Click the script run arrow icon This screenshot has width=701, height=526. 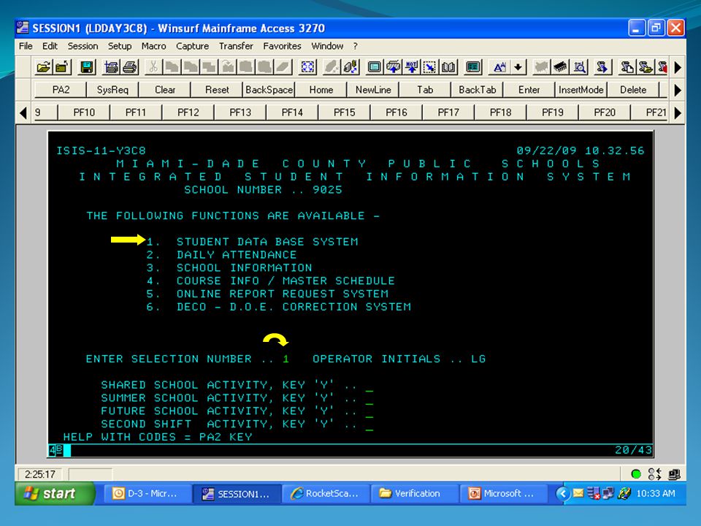(602, 67)
